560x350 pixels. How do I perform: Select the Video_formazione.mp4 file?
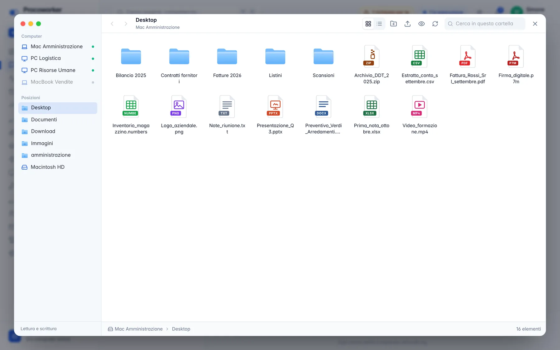click(x=420, y=115)
